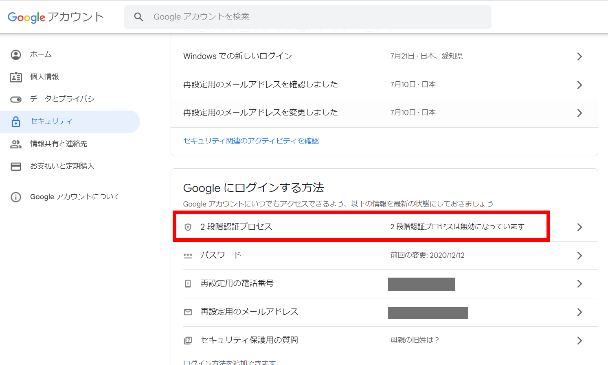Click the Google にログインする方法 heading
The height and width of the screenshot is (365, 608).
tap(253, 188)
